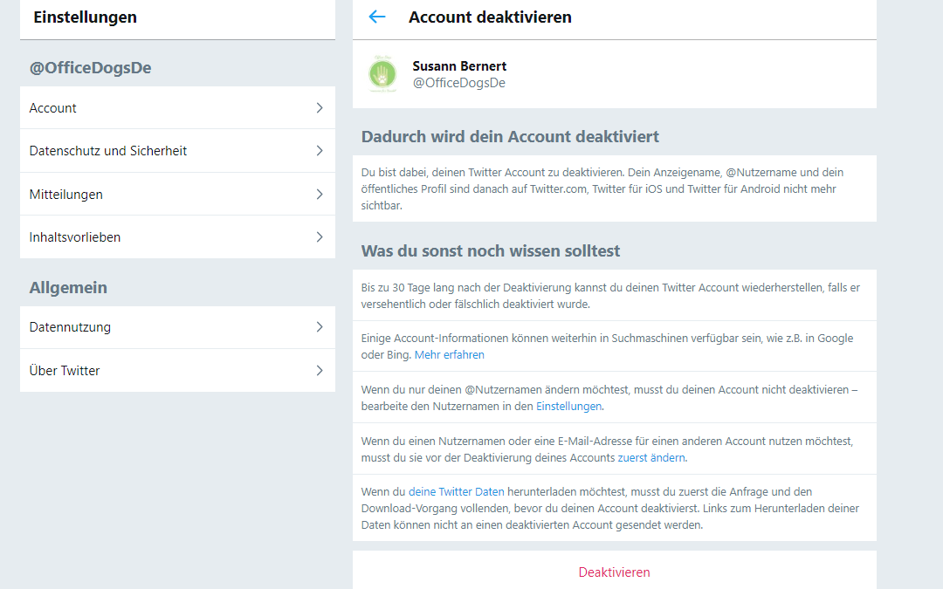Click the 'Allgemein' section heading
Image resolution: width=943 pixels, height=589 pixels.
coord(68,287)
